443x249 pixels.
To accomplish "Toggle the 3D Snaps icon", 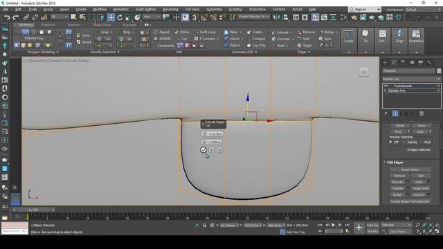I will point(195,17).
